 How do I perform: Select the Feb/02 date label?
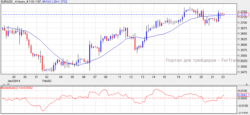coord(46,80)
